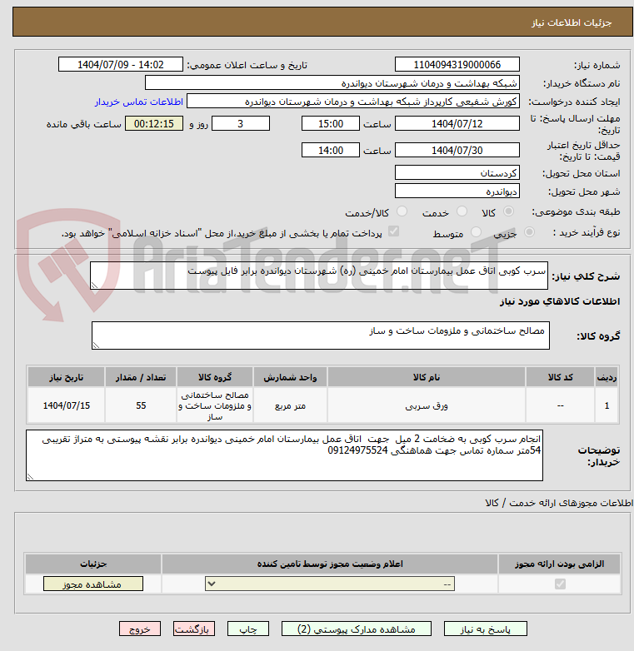Click the 'گروه کالا' text area
Viewport: 634px width, 651px height.
(x=320, y=336)
